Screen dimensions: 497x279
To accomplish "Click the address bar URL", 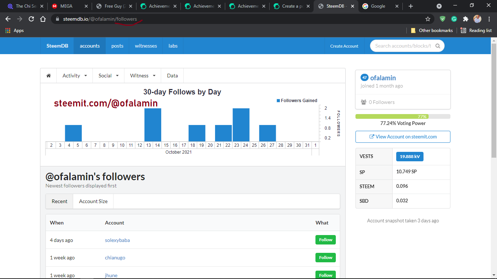I will coord(100,19).
